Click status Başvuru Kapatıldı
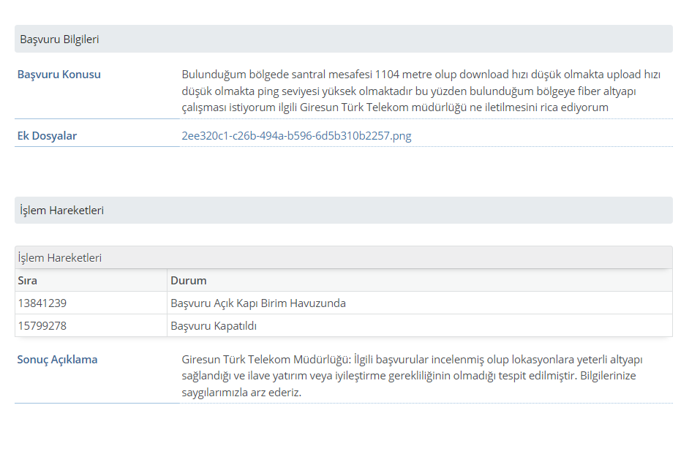Screen dimensions: 689x454 pos(214,326)
